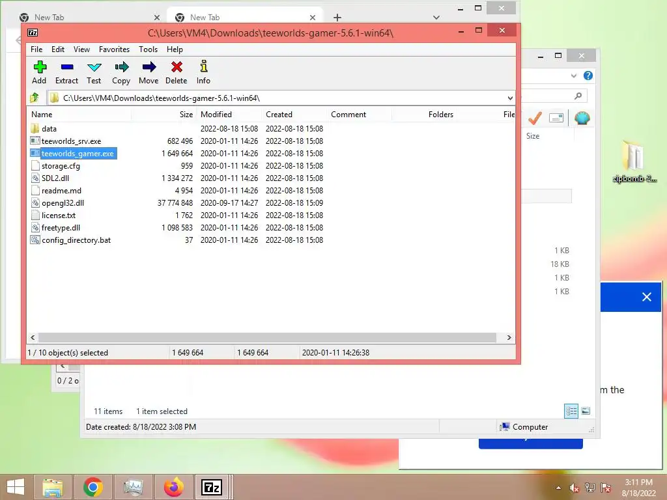Click the network tray icon
Viewport: 667px width, 500px height.
pyautogui.click(x=590, y=488)
